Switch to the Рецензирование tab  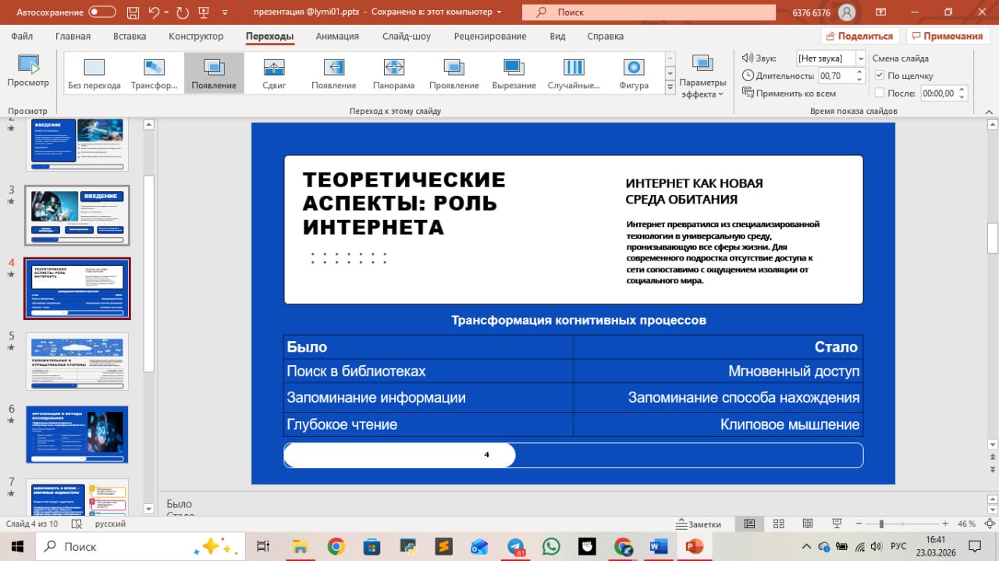490,36
